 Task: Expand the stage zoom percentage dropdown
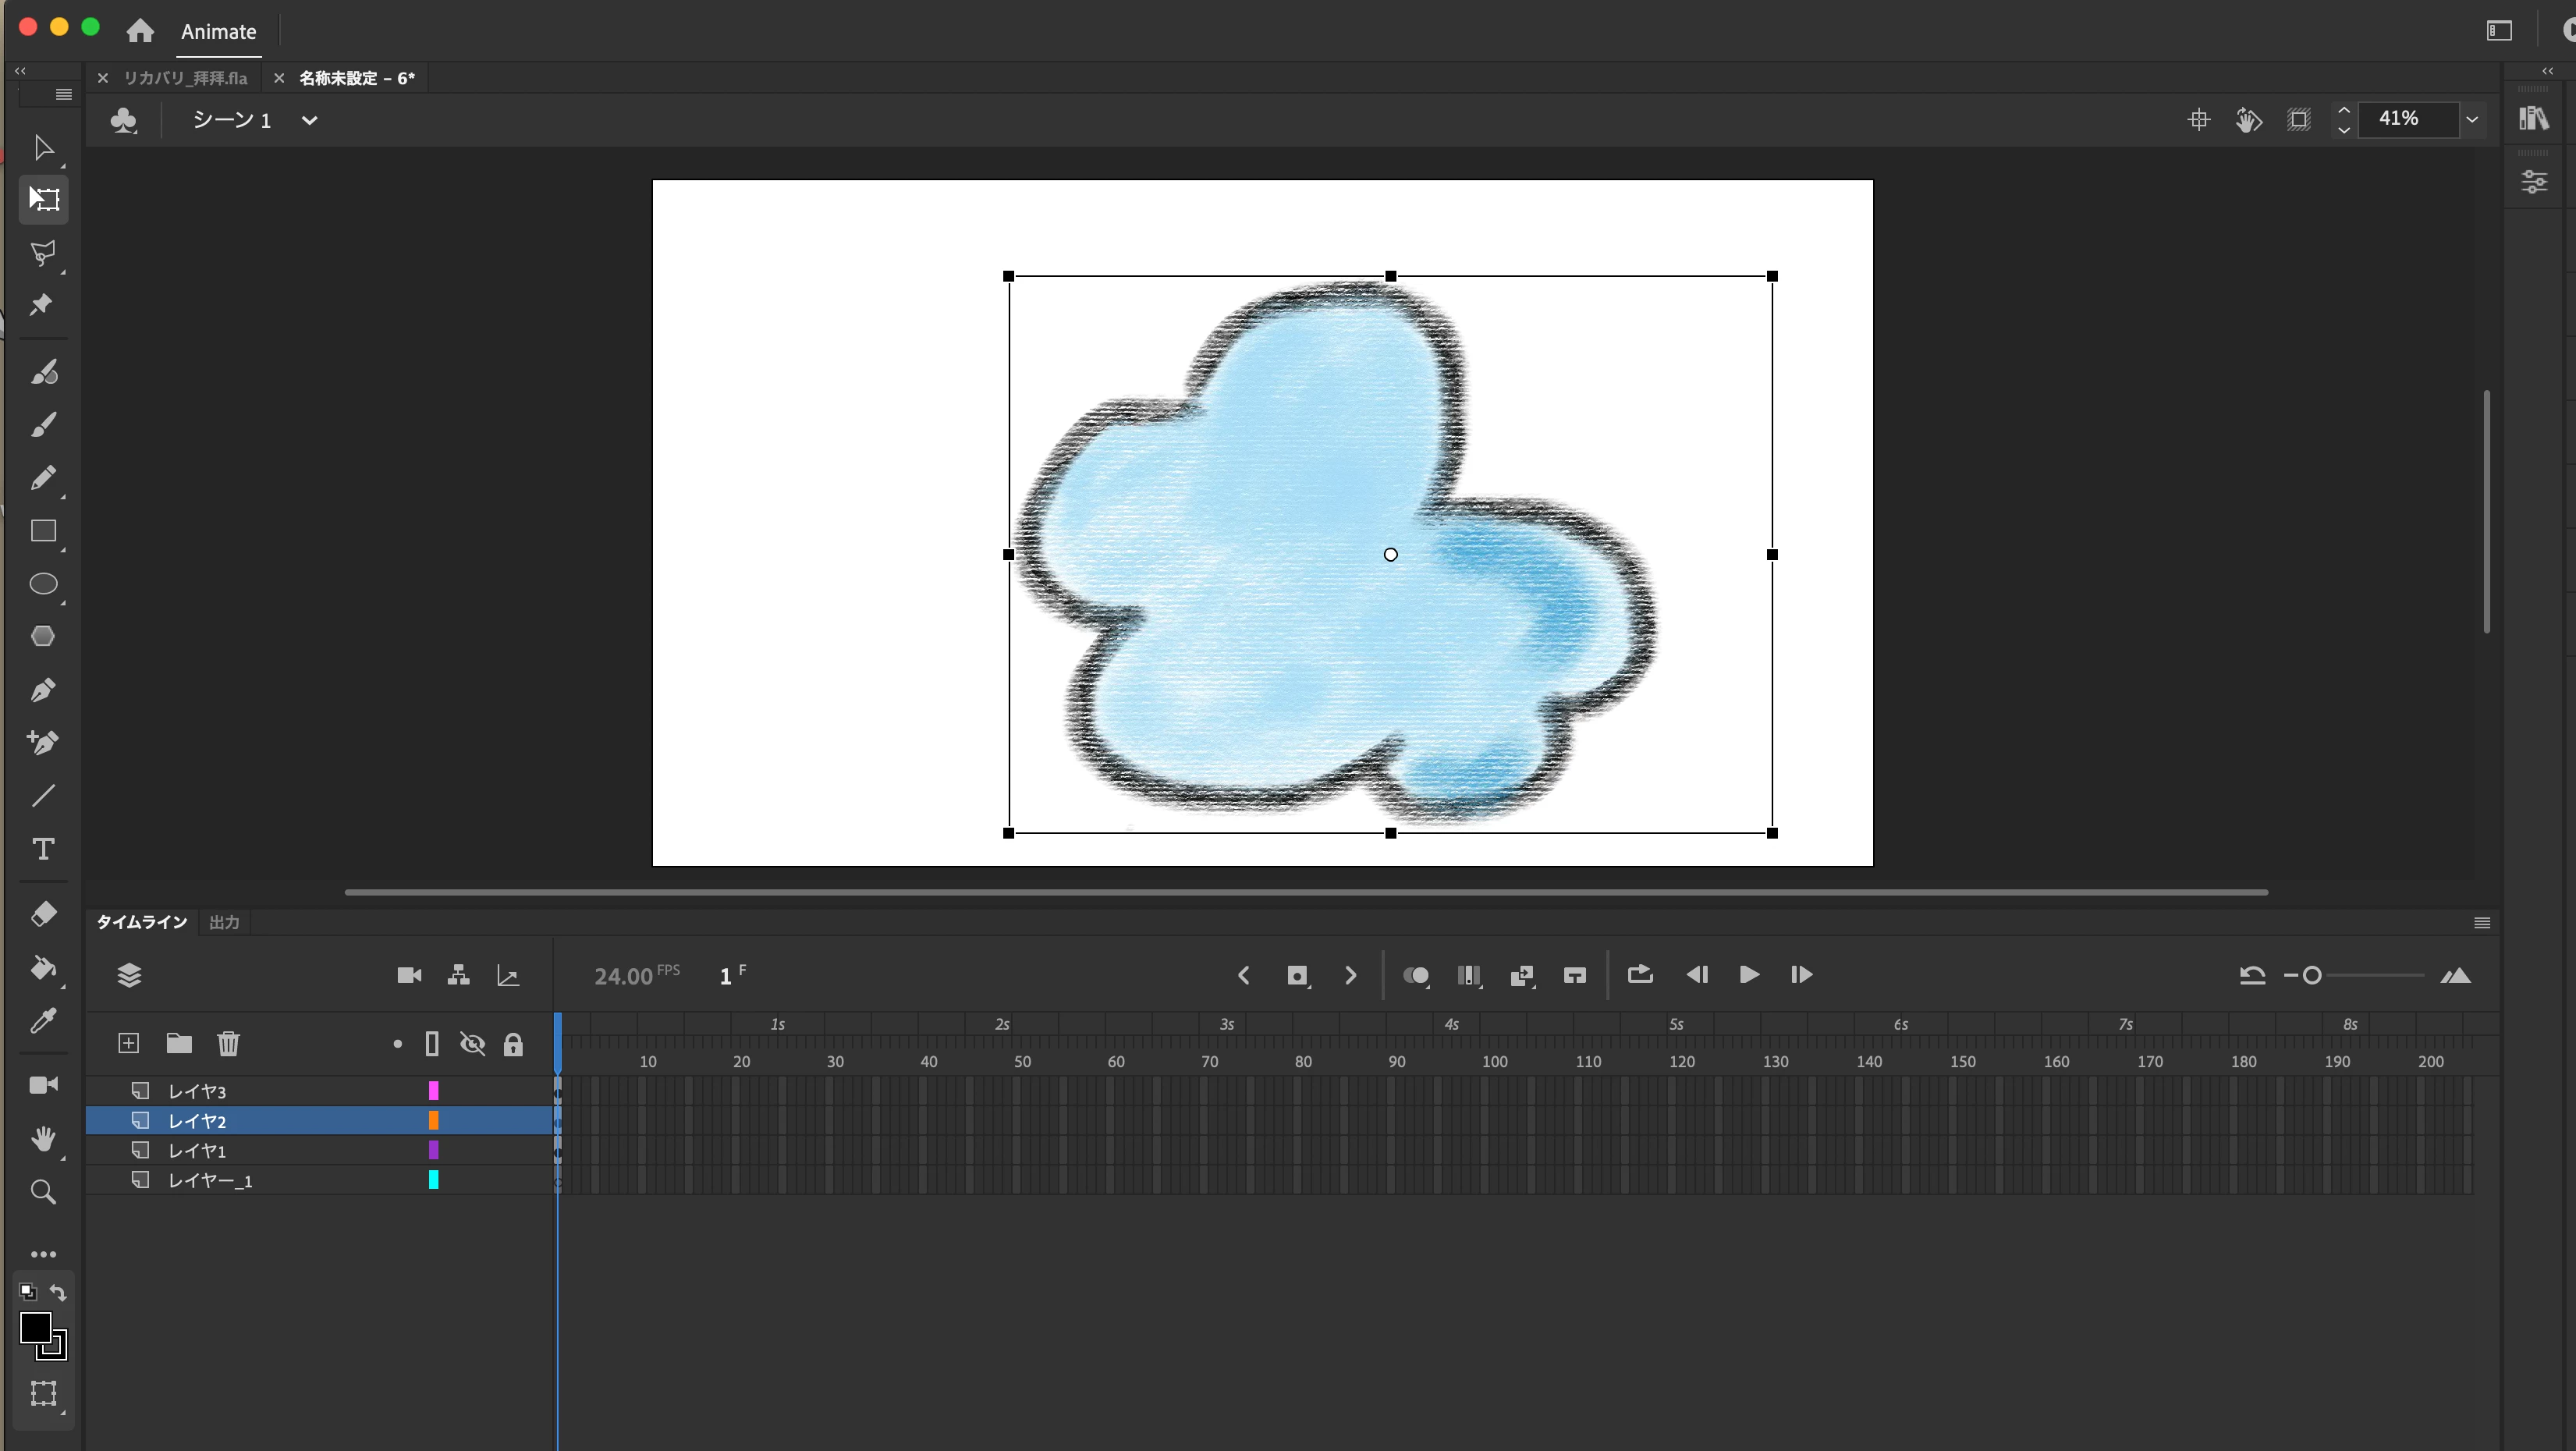2471,119
